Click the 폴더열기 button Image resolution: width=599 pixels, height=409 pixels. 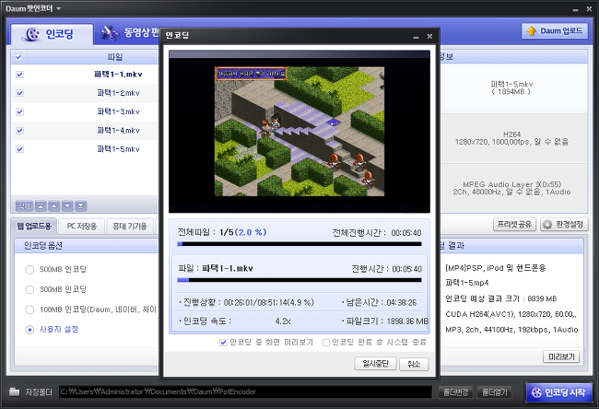click(x=494, y=391)
